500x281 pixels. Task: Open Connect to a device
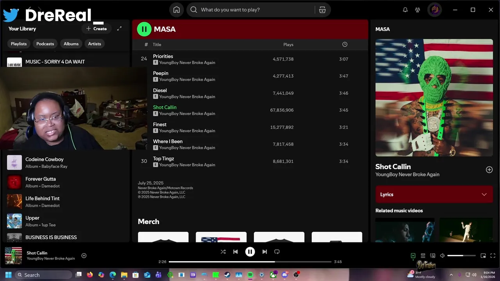tap(432, 256)
